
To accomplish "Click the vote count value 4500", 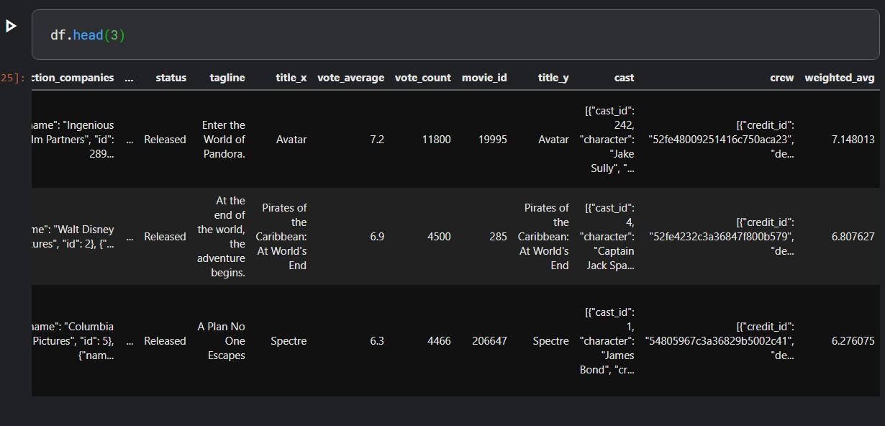I will tap(440, 237).
